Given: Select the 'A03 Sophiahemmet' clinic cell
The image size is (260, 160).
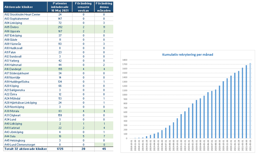Looking at the screenshot, I should (x=25, y=19).
